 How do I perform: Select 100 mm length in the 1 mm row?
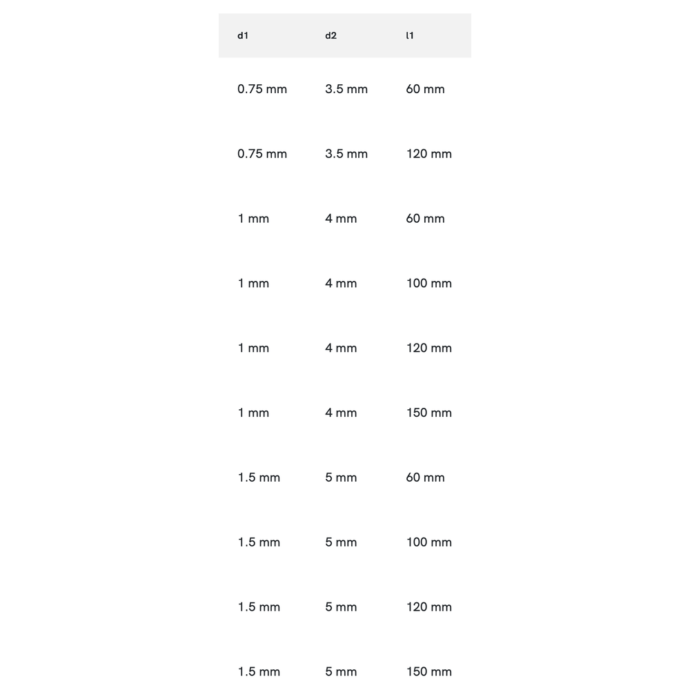coord(428,284)
